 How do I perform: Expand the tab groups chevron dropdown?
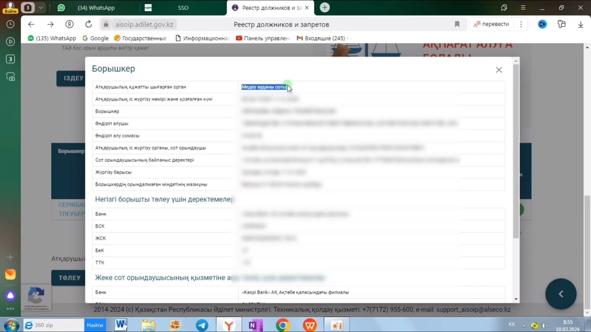[x=41, y=8]
